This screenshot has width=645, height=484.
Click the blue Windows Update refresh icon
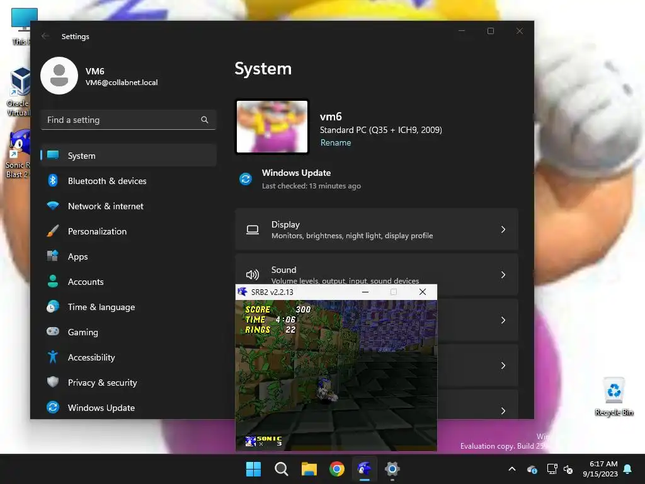click(x=246, y=179)
